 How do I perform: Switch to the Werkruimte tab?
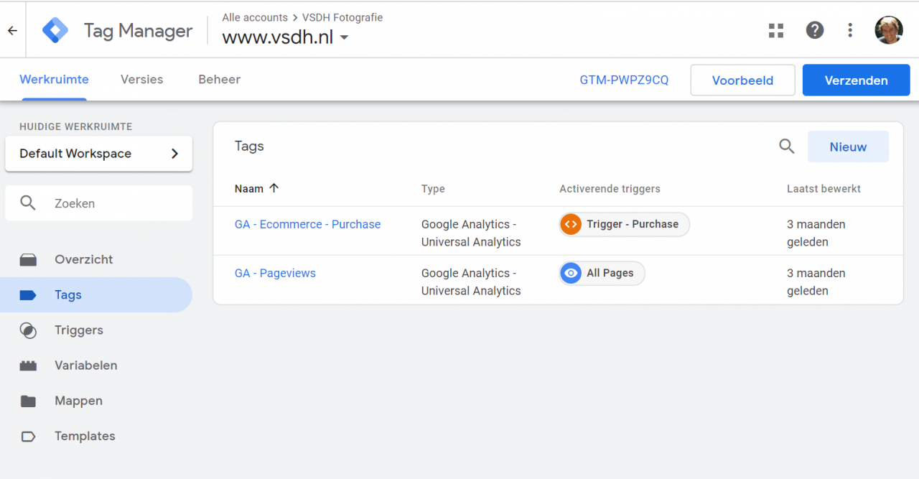tap(54, 80)
